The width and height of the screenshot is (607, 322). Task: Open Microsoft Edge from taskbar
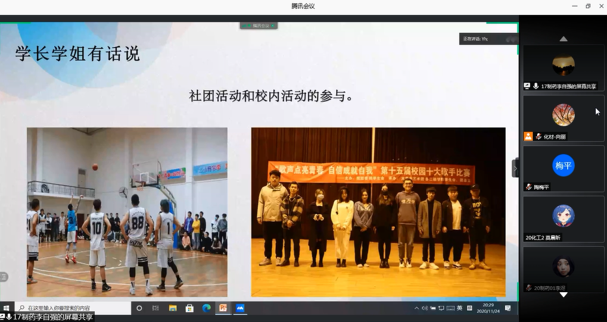click(x=206, y=308)
